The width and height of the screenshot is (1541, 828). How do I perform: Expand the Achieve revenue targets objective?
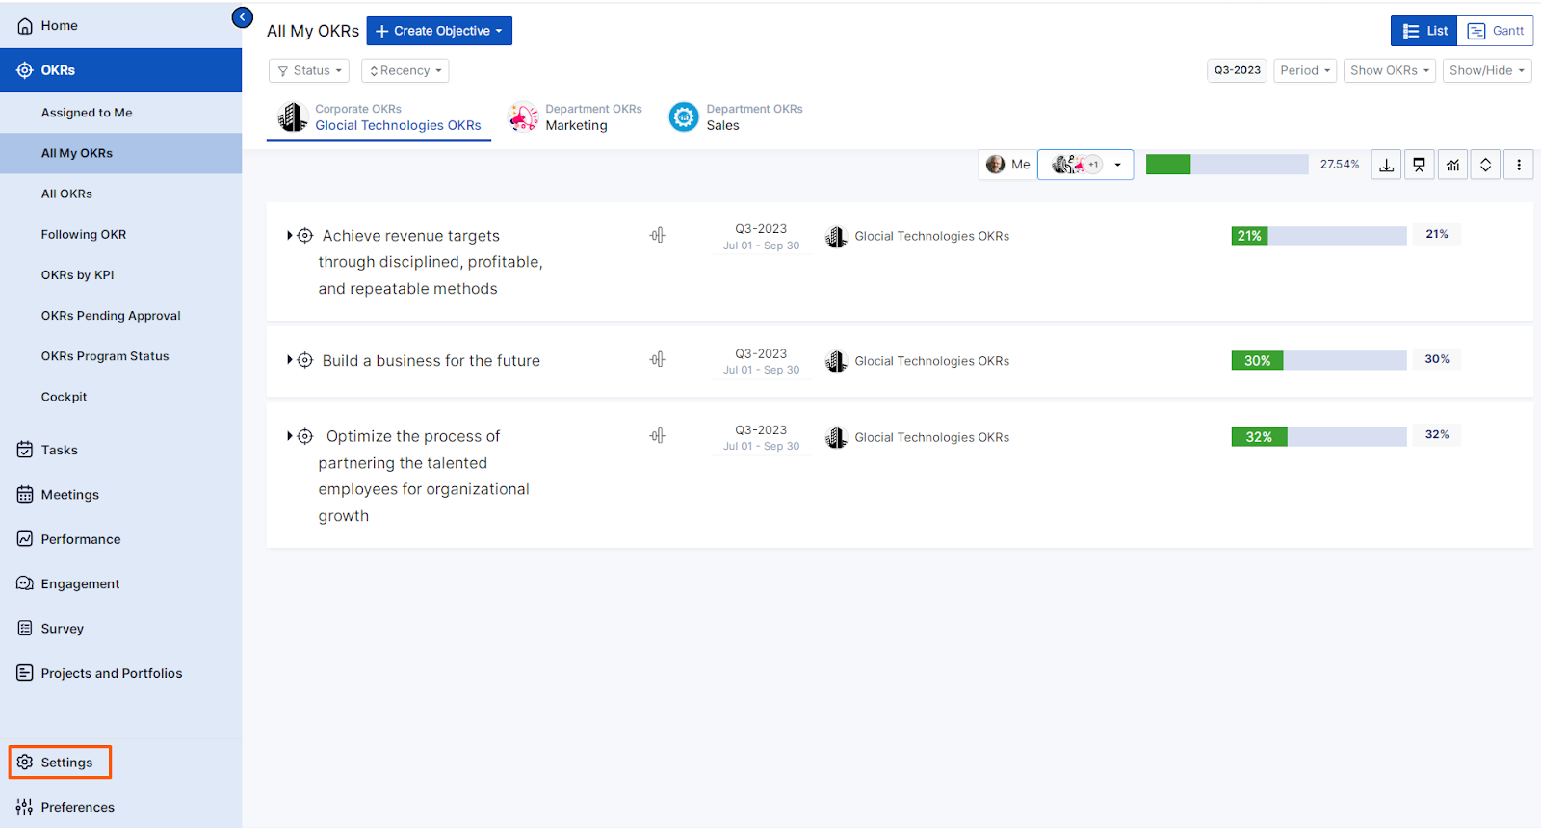(289, 236)
